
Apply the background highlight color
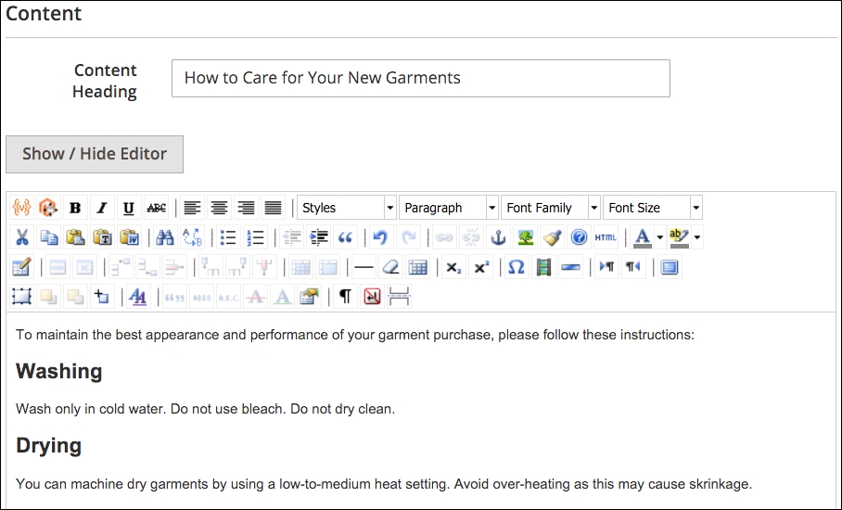point(679,237)
